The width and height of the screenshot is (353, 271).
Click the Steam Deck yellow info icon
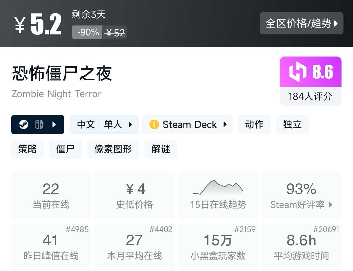coord(154,124)
